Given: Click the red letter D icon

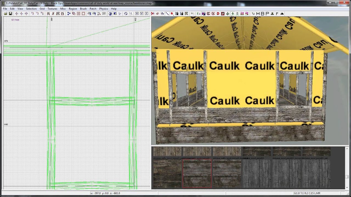Looking at the screenshot, I should click(x=218, y=13).
